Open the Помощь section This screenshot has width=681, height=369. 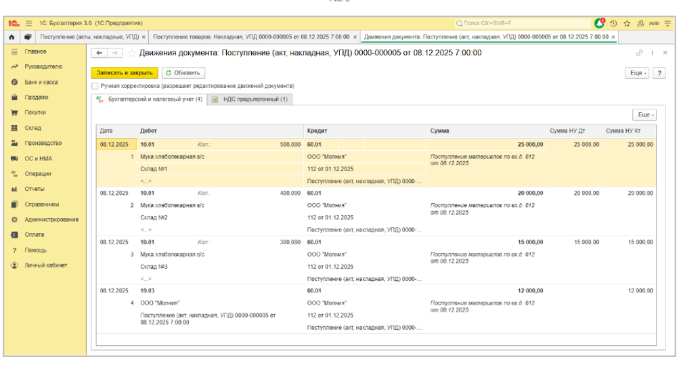point(36,251)
